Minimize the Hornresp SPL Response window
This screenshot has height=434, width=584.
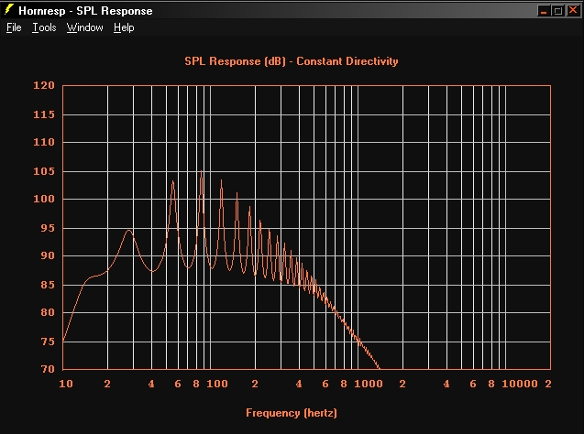[544, 11]
